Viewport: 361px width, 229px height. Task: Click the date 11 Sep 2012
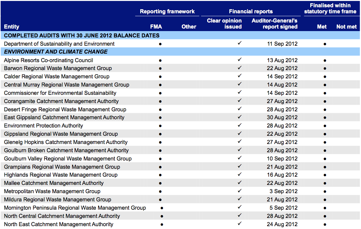[282, 44]
